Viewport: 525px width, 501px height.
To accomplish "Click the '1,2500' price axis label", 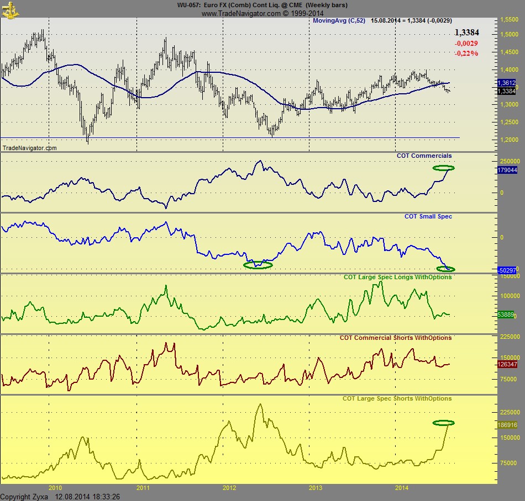I will [x=510, y=122].
